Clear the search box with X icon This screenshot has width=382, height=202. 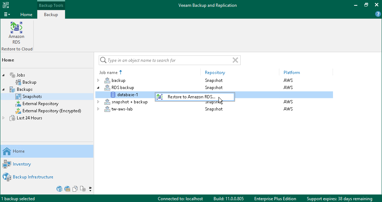[x=235, y=60]
